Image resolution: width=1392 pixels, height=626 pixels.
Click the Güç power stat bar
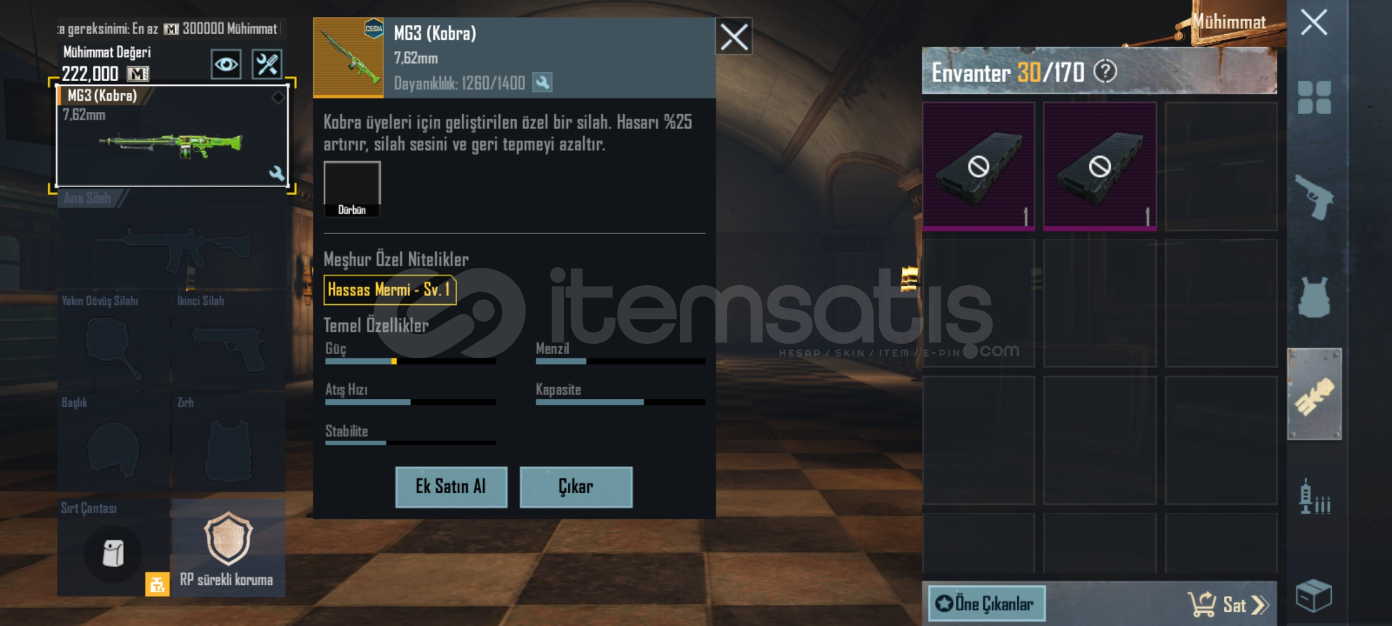click(410, 361)
